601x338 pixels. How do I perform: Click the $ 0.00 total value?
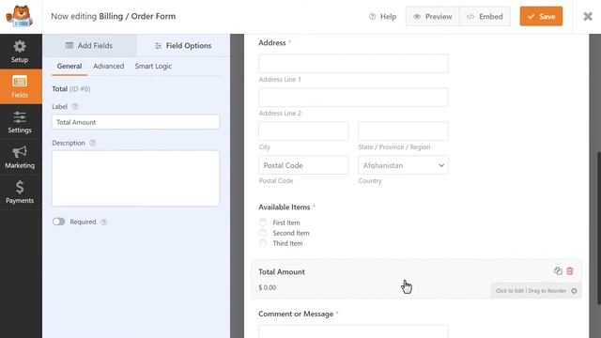(x=267, y=287)
